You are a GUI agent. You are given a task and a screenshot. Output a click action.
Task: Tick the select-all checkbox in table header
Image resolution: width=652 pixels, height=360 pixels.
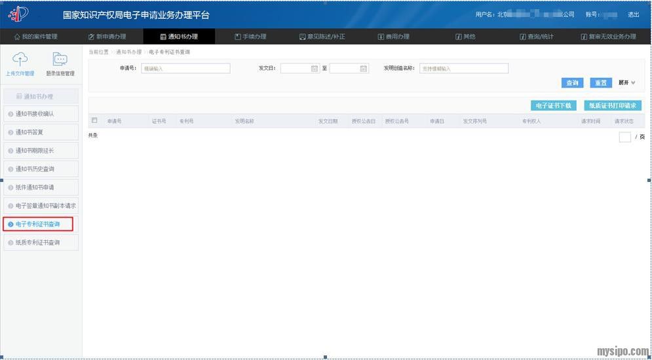click(x=94, y=120)
